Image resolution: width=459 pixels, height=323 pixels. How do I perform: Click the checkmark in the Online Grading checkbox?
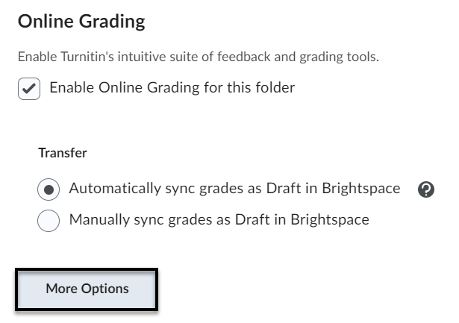28,89
